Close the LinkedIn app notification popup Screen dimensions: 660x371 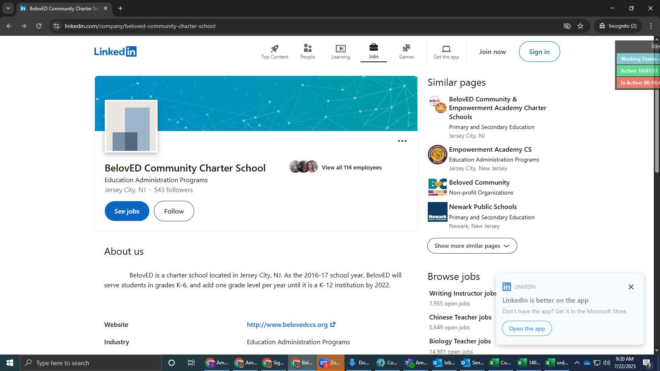tap(631, 287)
